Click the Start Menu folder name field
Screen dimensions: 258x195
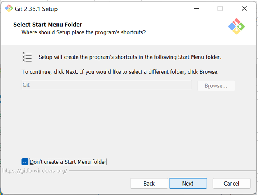point(107,85)
